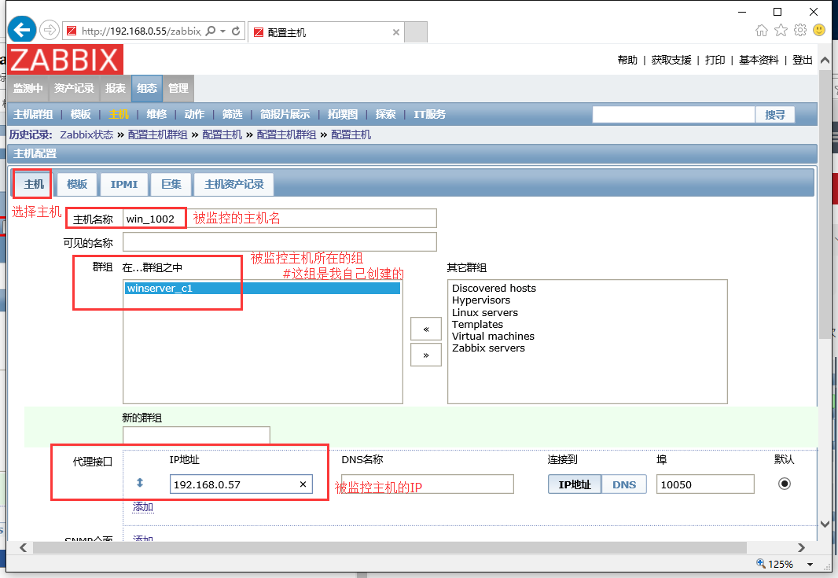Click the top search input box

point(674,115)
